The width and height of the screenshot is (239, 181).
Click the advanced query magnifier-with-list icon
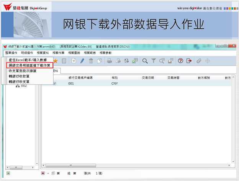(162, 61)
